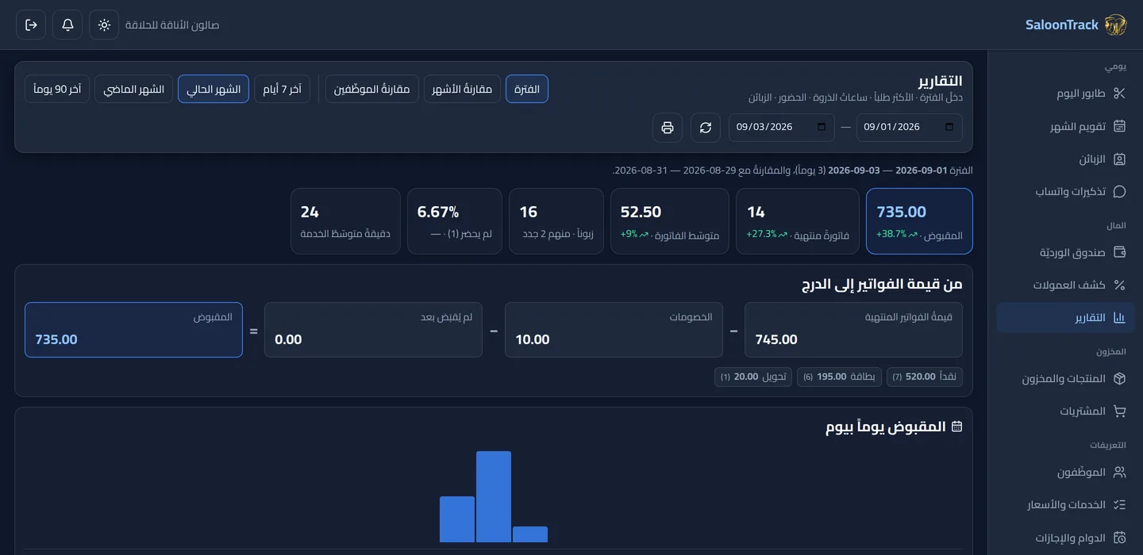Open the notifications bell
This screenshot has height=555, width=1143.
pyautogui.click(x=67, y=25)
